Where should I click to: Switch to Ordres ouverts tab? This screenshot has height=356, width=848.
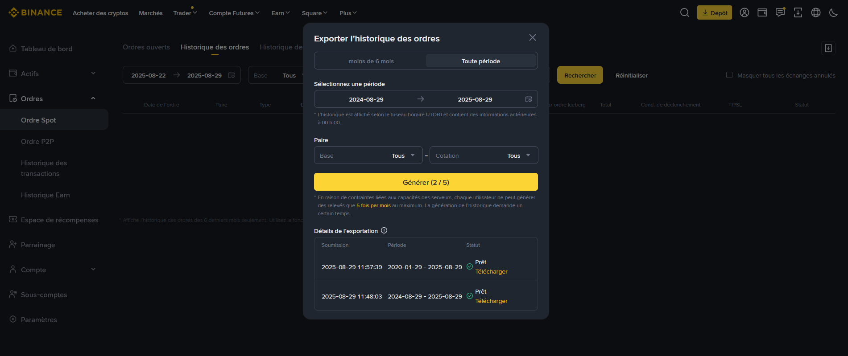[146, 47]
